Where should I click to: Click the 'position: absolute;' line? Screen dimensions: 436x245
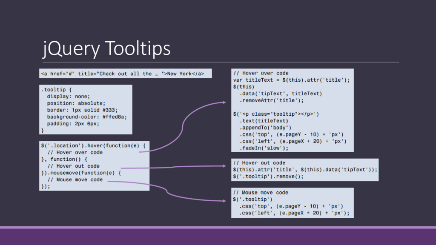76,103
